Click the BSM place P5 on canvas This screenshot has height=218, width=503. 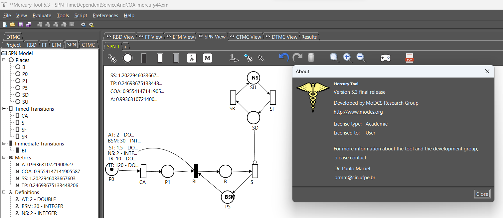point(228,197)
